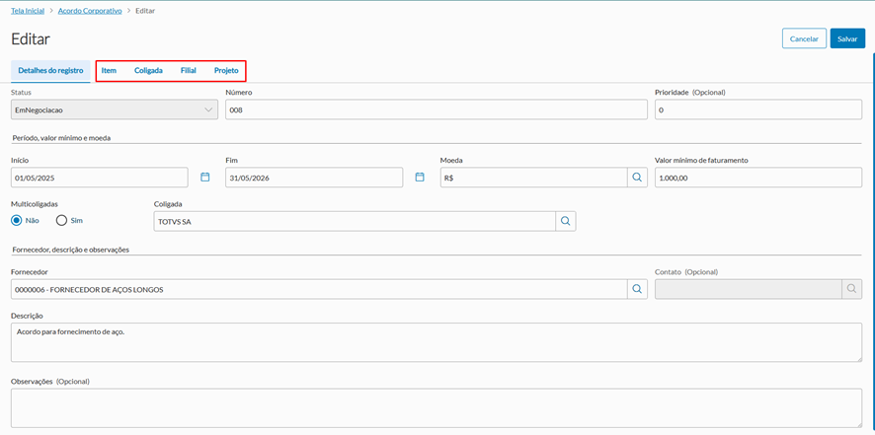Screen dimensions: 875x435
Task: Select the Não Multicoligadas radio button
Action: click(16, 220)
